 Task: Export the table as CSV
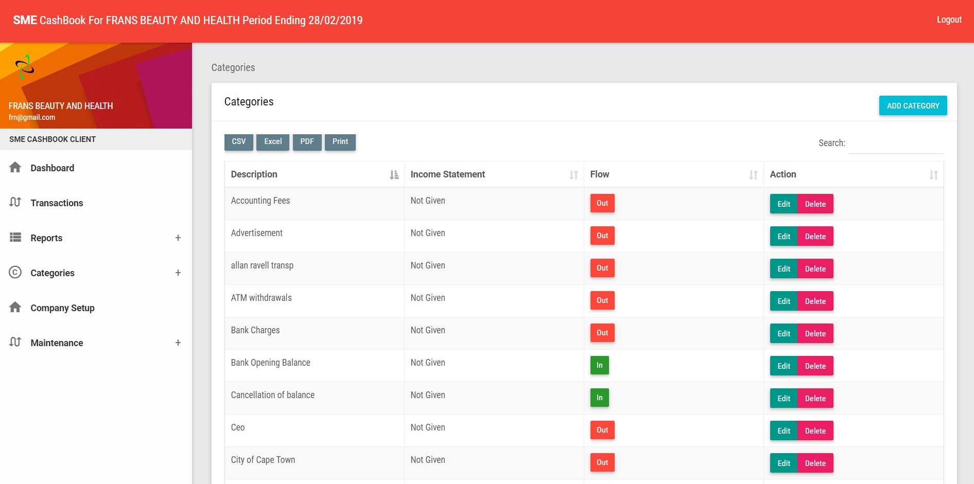(239, 142)
